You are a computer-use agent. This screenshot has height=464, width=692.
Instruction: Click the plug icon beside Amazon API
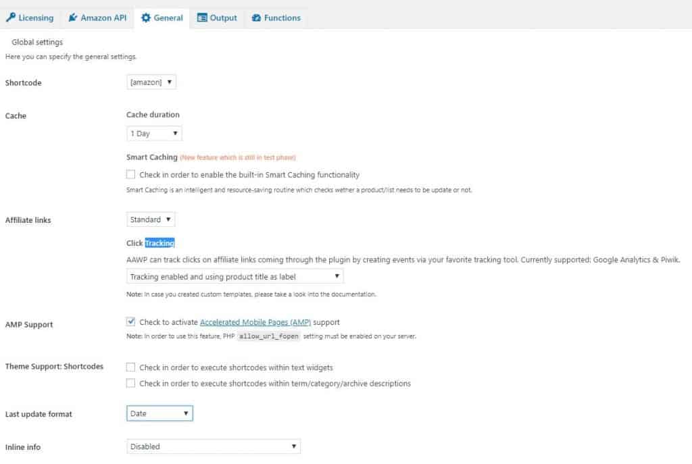pos(73,18)
